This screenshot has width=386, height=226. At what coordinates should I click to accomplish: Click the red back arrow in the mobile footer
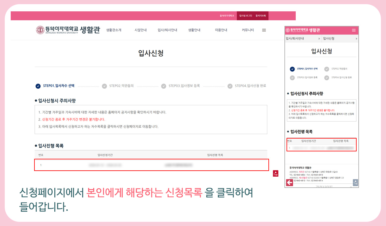coord(289,182)
